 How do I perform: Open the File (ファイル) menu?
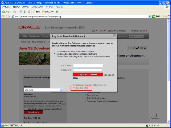tap(6, 7)
